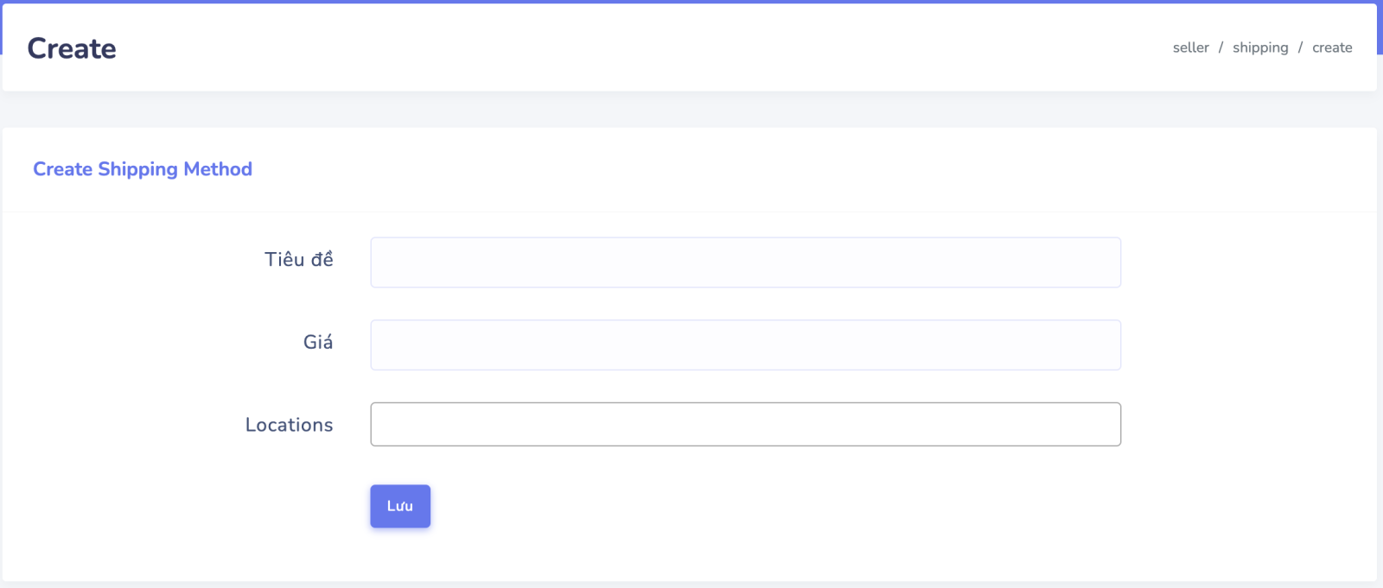Click the Tiêu đề field label
The height and width of the screenshot is (588, 1383).
pos(298,260)
